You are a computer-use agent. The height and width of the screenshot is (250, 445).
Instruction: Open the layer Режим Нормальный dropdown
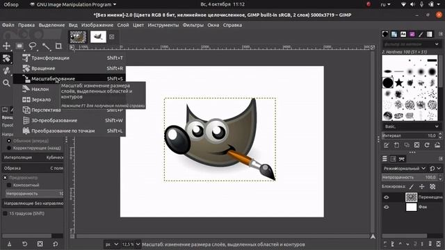click(405, 168)
